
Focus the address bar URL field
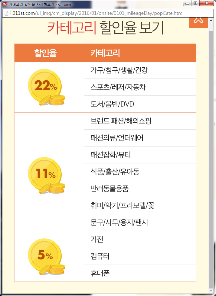(97, 14)
